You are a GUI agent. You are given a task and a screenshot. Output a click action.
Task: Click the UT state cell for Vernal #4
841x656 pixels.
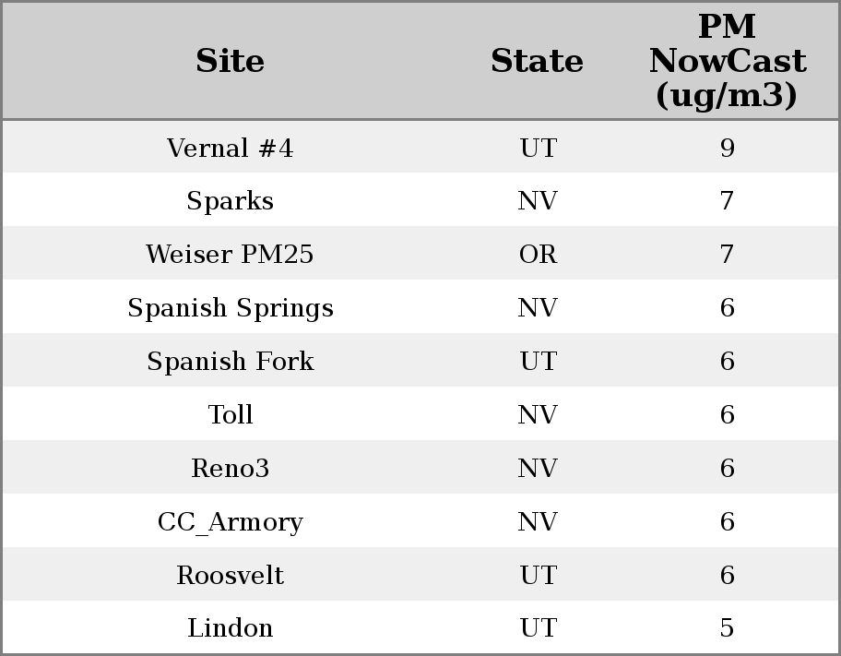coord(538,149)
